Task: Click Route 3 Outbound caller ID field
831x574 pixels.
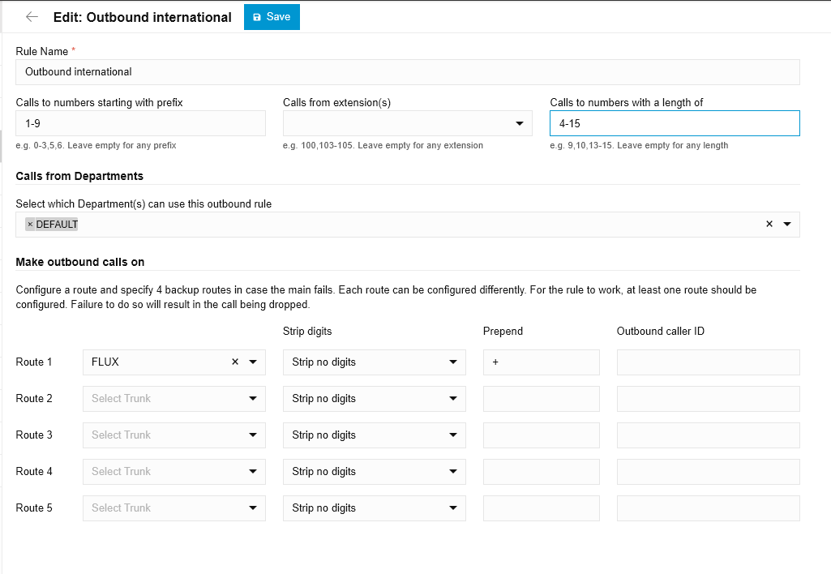Action: click(708, 435)
